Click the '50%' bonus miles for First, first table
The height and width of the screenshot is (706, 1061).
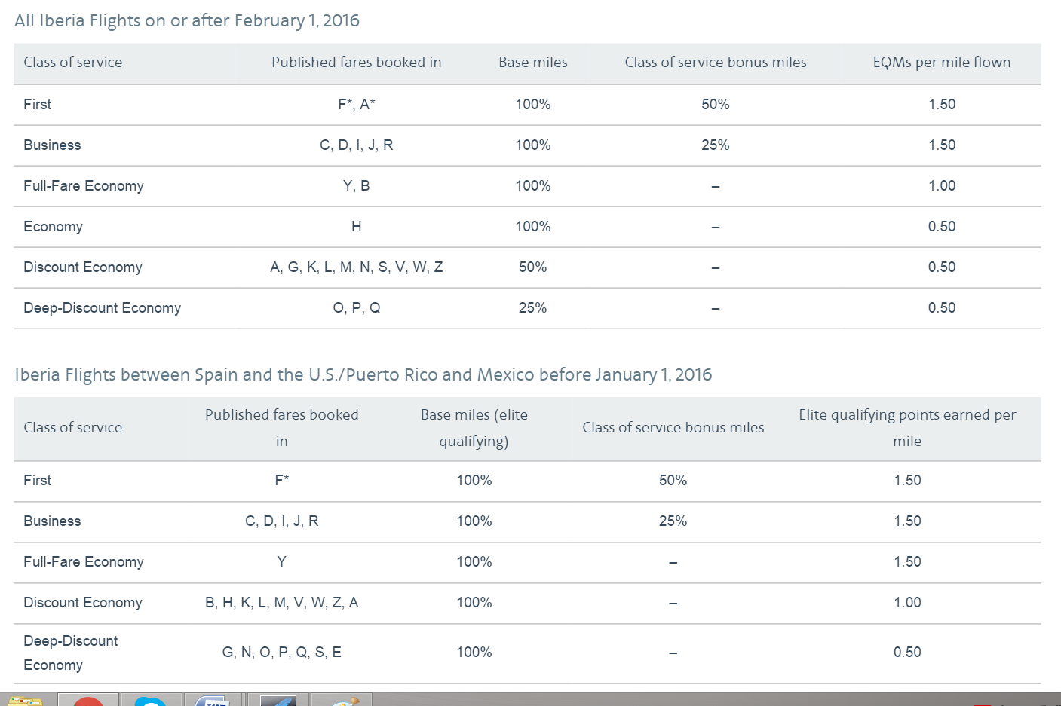click(x=716, y=105)
